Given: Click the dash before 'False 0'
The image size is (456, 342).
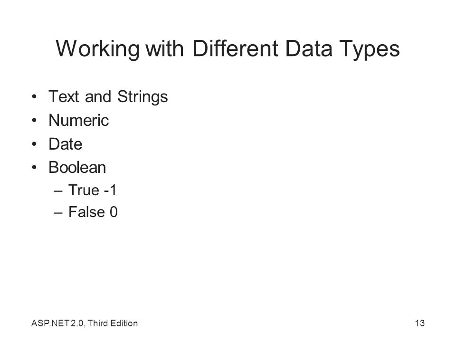Looking at the screenshot, I should 58,213.
